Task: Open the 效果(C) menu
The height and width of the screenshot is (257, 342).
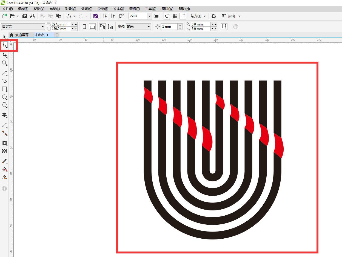Action: (87, 9)
